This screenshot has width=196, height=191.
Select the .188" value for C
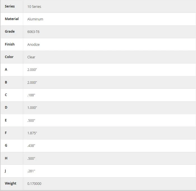coord(31,95)
